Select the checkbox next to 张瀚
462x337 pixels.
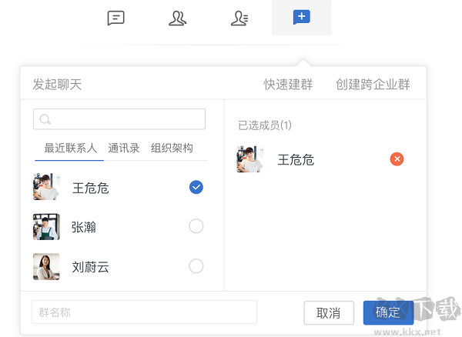(196, 226)
